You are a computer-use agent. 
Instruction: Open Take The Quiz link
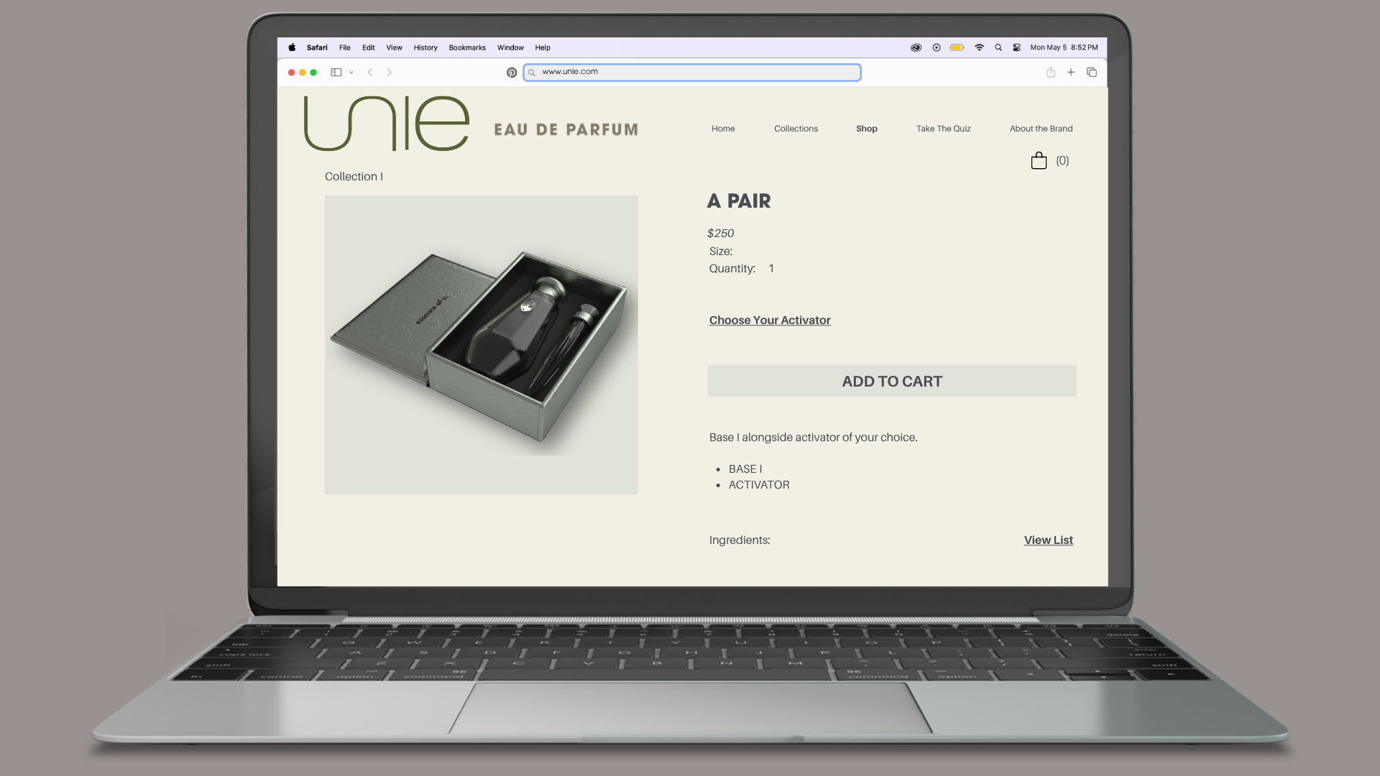[x=944, y=129]
